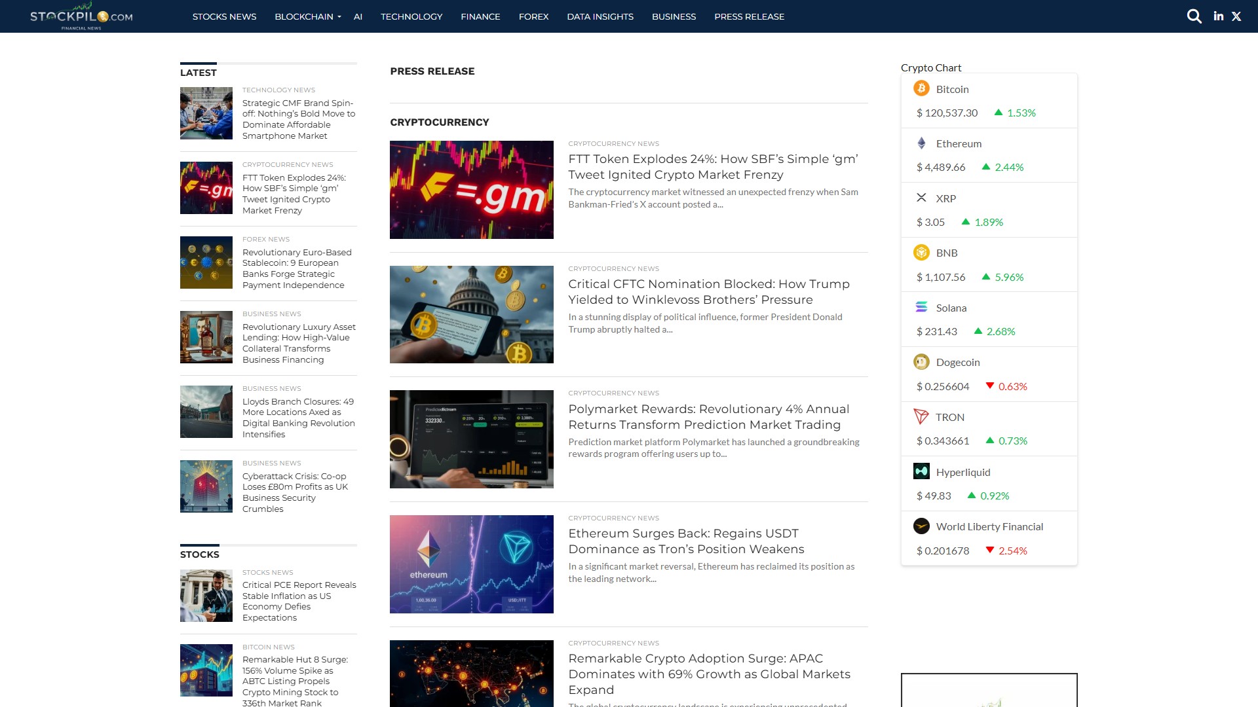Click the World Liberty Financial icon
This screenshot has height=707, width=1258.
[921, 526]
